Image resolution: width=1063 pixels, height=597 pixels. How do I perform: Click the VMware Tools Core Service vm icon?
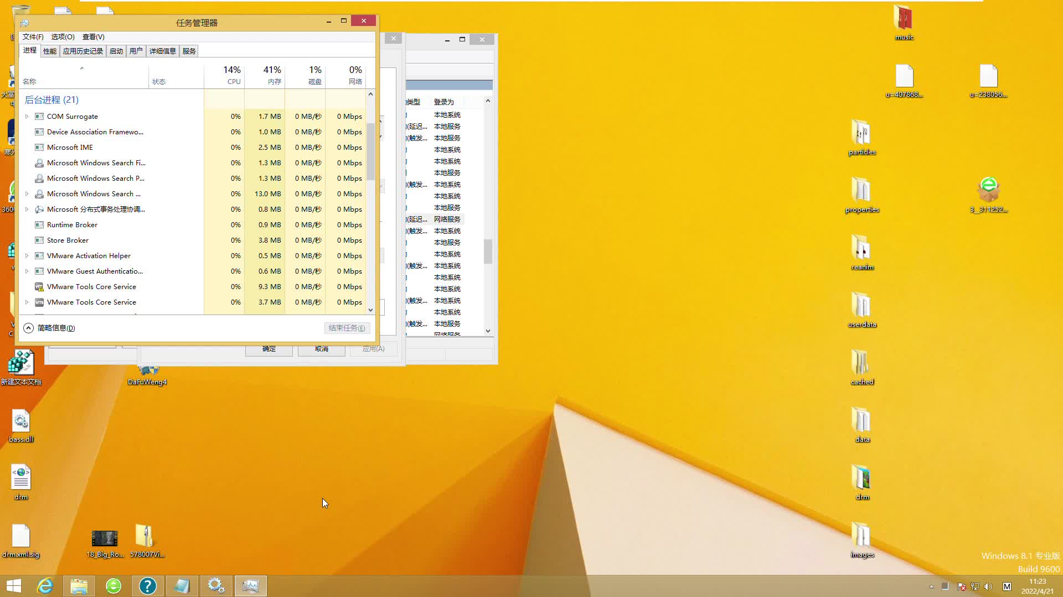[39, 302]
